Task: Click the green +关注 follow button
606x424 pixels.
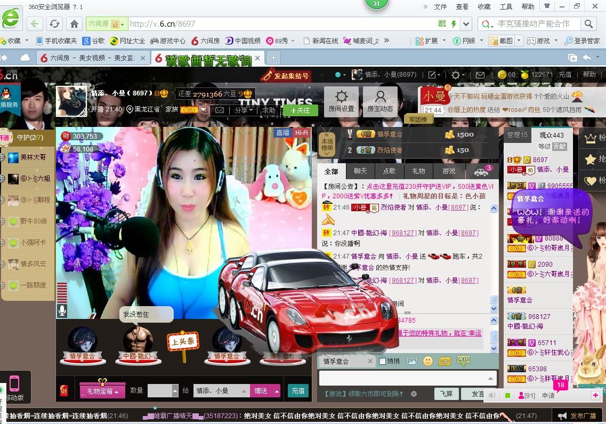Action: click(300, 110)
